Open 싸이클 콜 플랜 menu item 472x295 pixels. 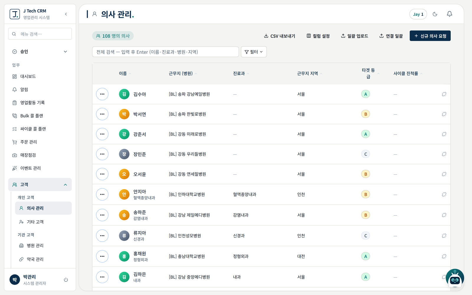click(x=40, y=129)
